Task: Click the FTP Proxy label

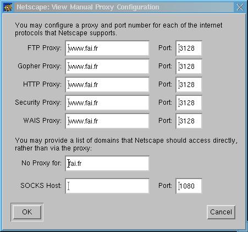Action: 45,48
